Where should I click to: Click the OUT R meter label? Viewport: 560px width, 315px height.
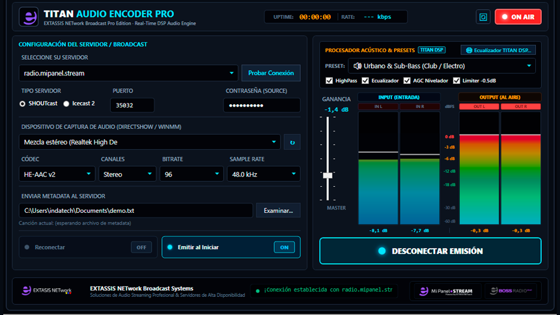tap(521, 107)
